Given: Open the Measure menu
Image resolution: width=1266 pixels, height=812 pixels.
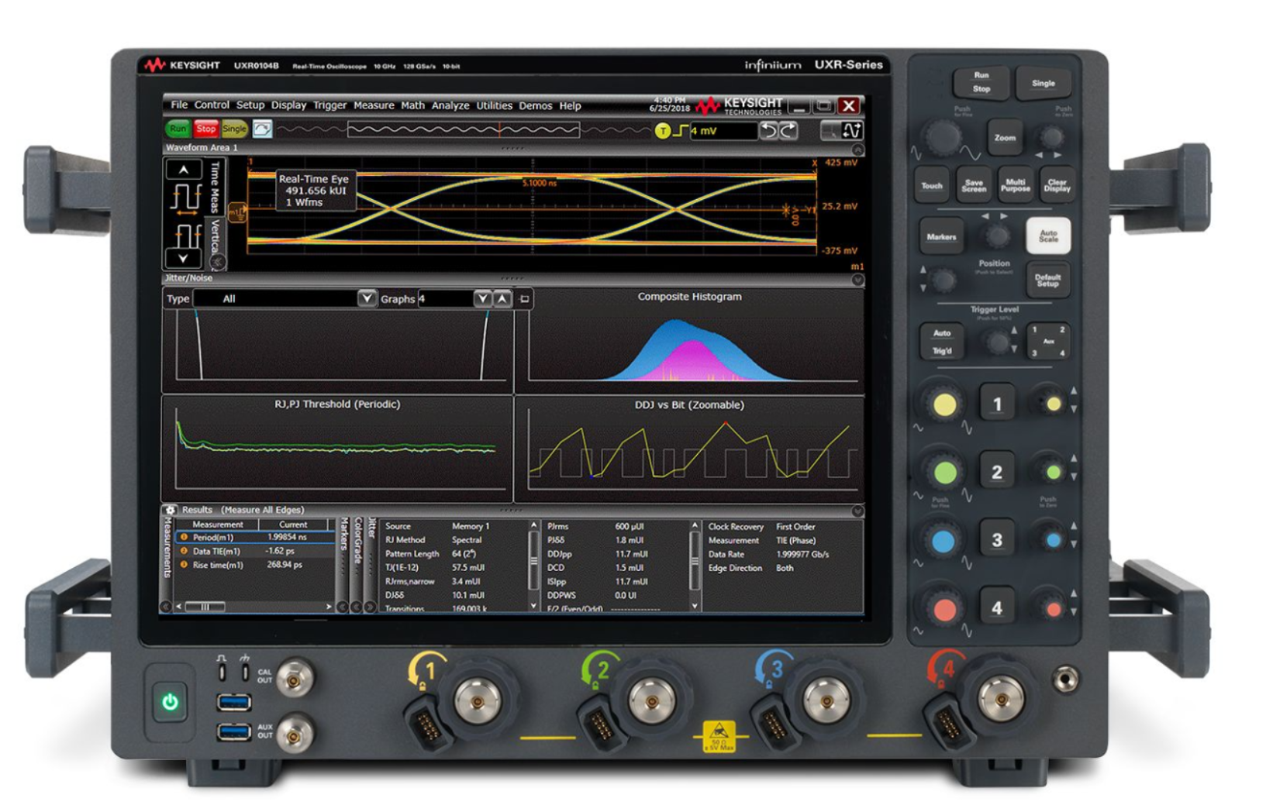Looking at the screenshot, I should 374,105.
